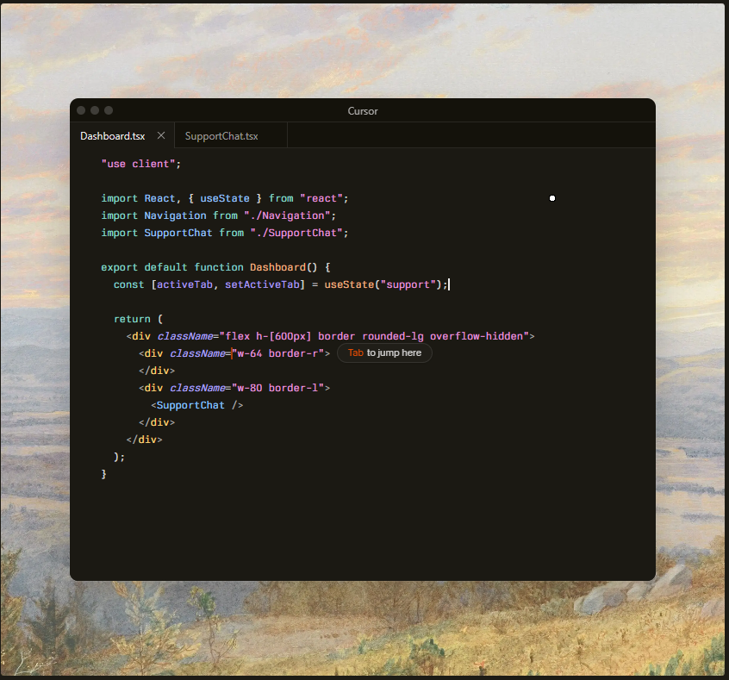Click the setActiveTab identifier
The width and height of the screenshot is (729, 680).
(x=262, y=284)
